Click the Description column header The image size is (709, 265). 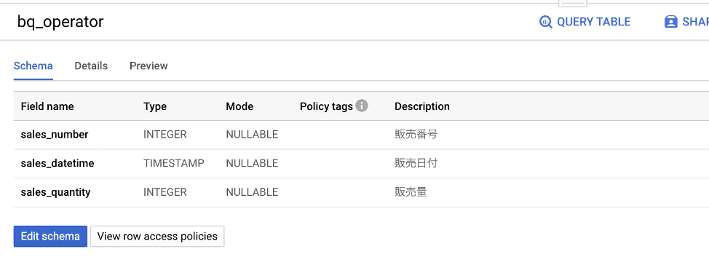click(x=422, y=106)
